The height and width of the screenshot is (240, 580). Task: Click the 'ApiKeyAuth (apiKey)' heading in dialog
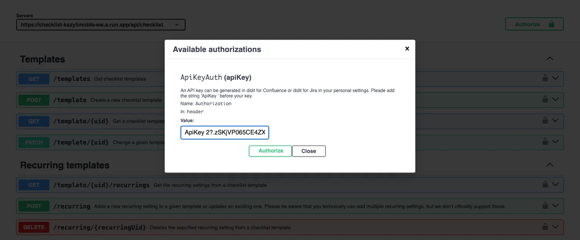tap(216, 77)
